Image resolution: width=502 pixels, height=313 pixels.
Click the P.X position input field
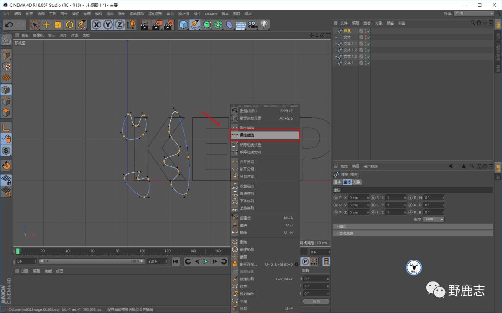pos(358,198)
